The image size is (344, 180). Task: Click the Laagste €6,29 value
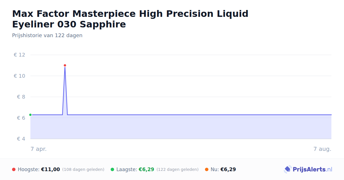tap(146, 169)
